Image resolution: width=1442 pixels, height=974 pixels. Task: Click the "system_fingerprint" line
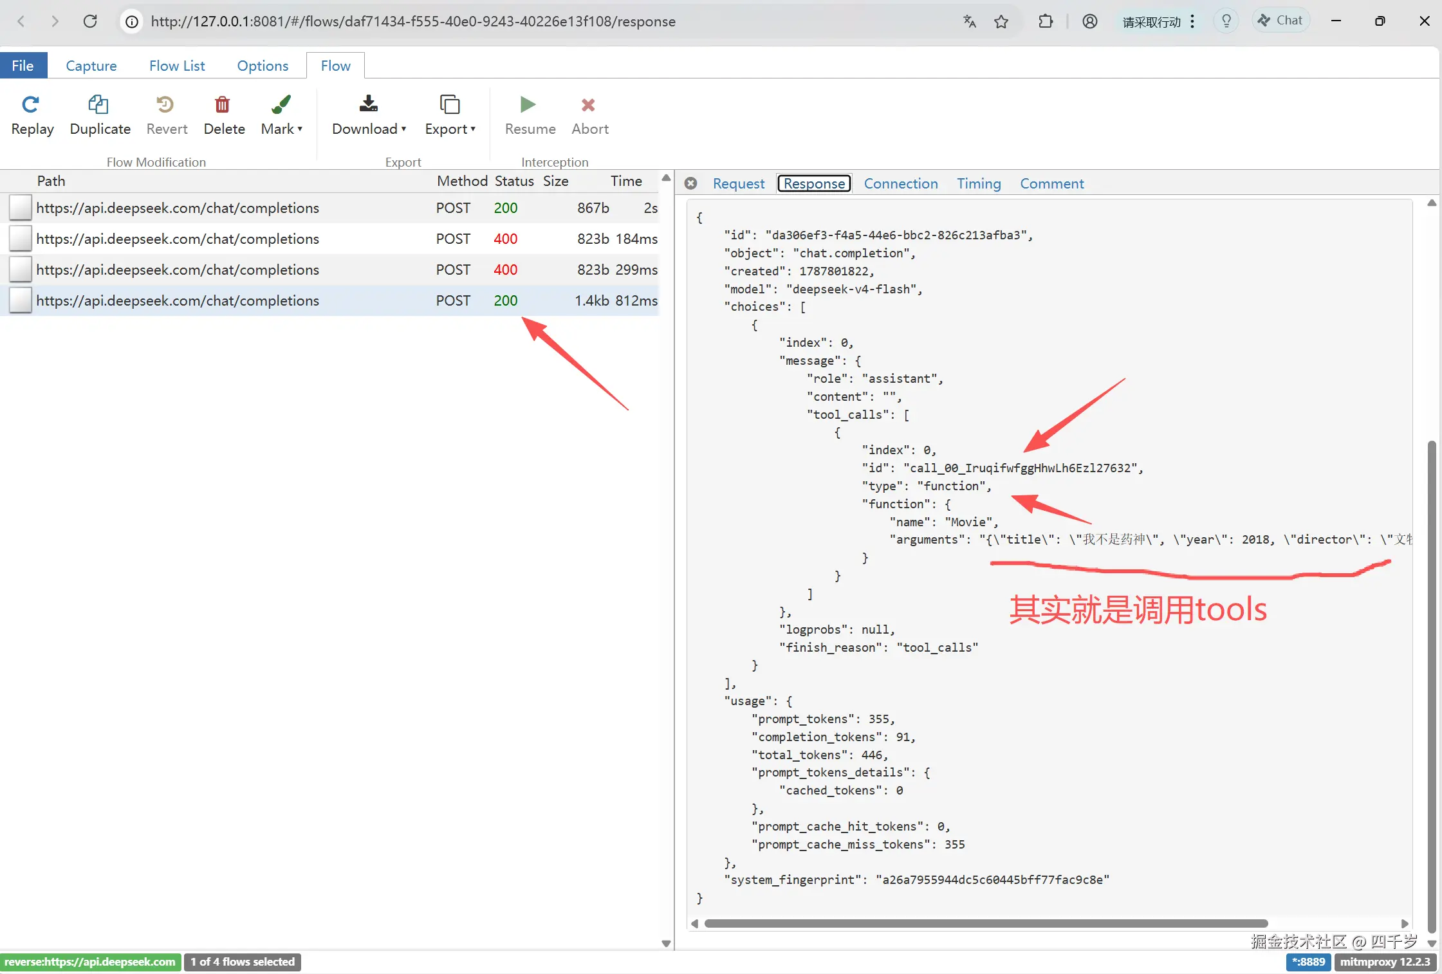(917, 879)
